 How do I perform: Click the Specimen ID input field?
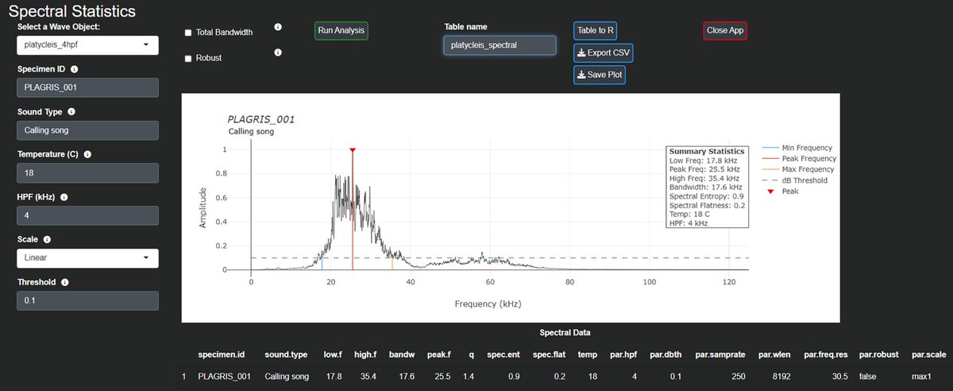point(87,87)
